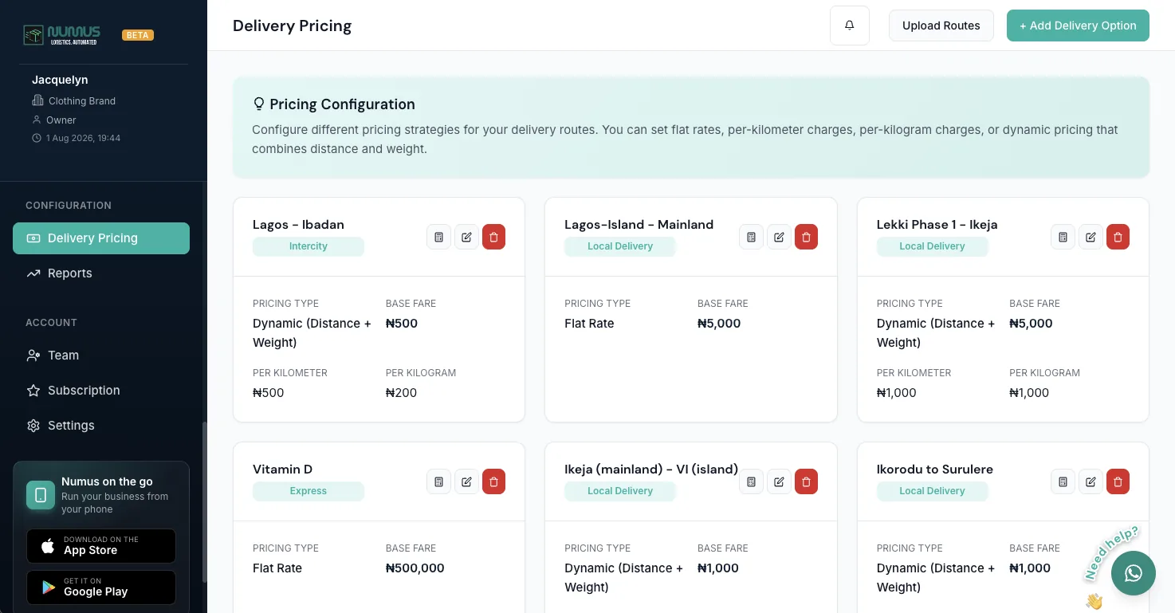1175x613 pixels.
Task: Delete the Lagos-Island - Mainland route
Action: click(x=806, y=237)
